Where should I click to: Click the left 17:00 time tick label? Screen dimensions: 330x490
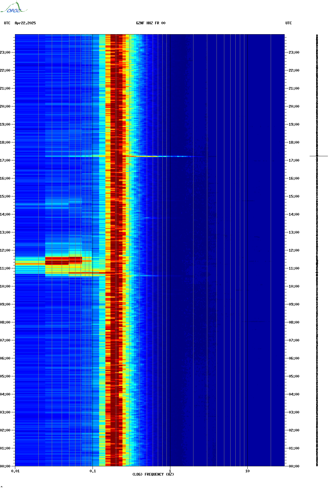click(5, 160)
